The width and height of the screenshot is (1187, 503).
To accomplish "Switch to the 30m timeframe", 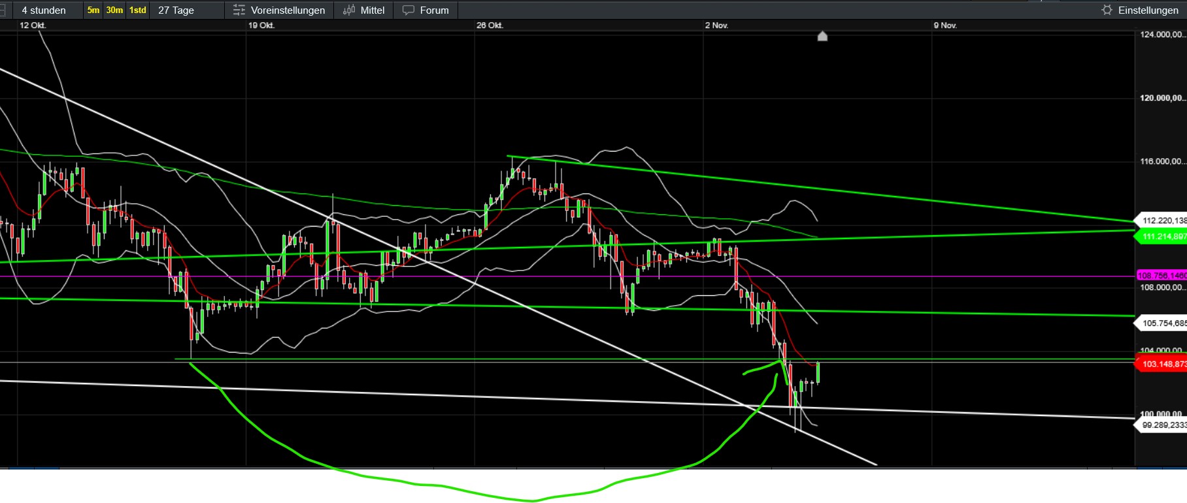I will [114, 10].
